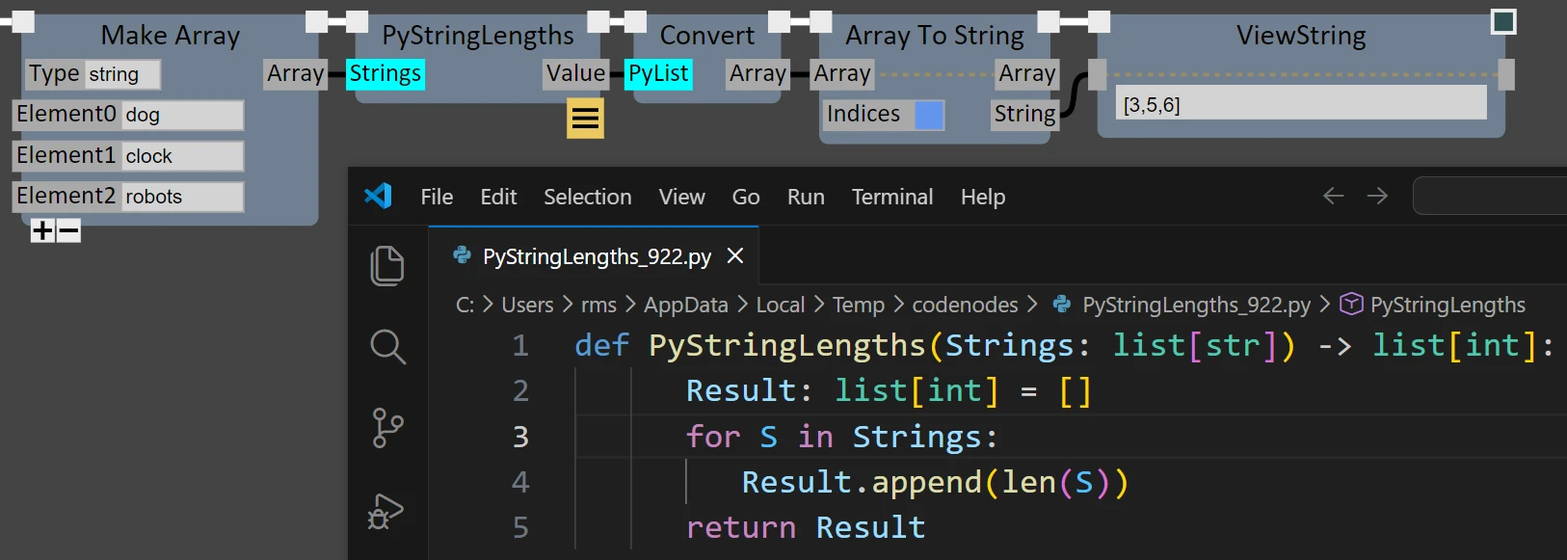Open VS Code Search icon
1567x560 pixels.
(387, 346)
